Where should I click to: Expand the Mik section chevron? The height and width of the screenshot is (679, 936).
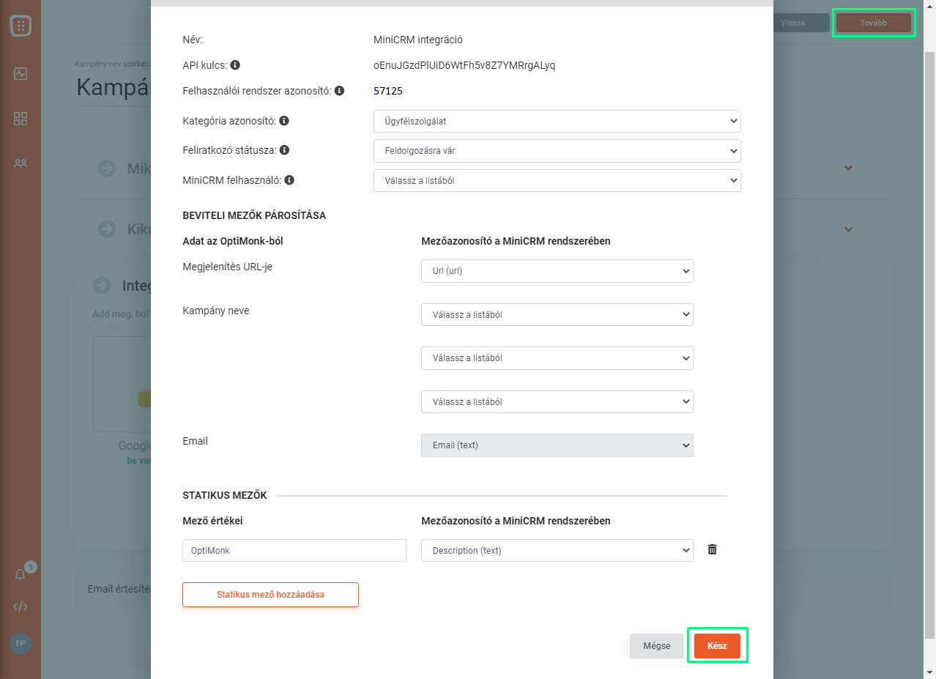[848, 168]
